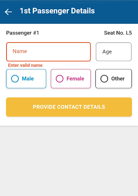Click the Seat No. L5 text
Screen dimensions: 138x196
pyautogui.click(x=118, y=33)
